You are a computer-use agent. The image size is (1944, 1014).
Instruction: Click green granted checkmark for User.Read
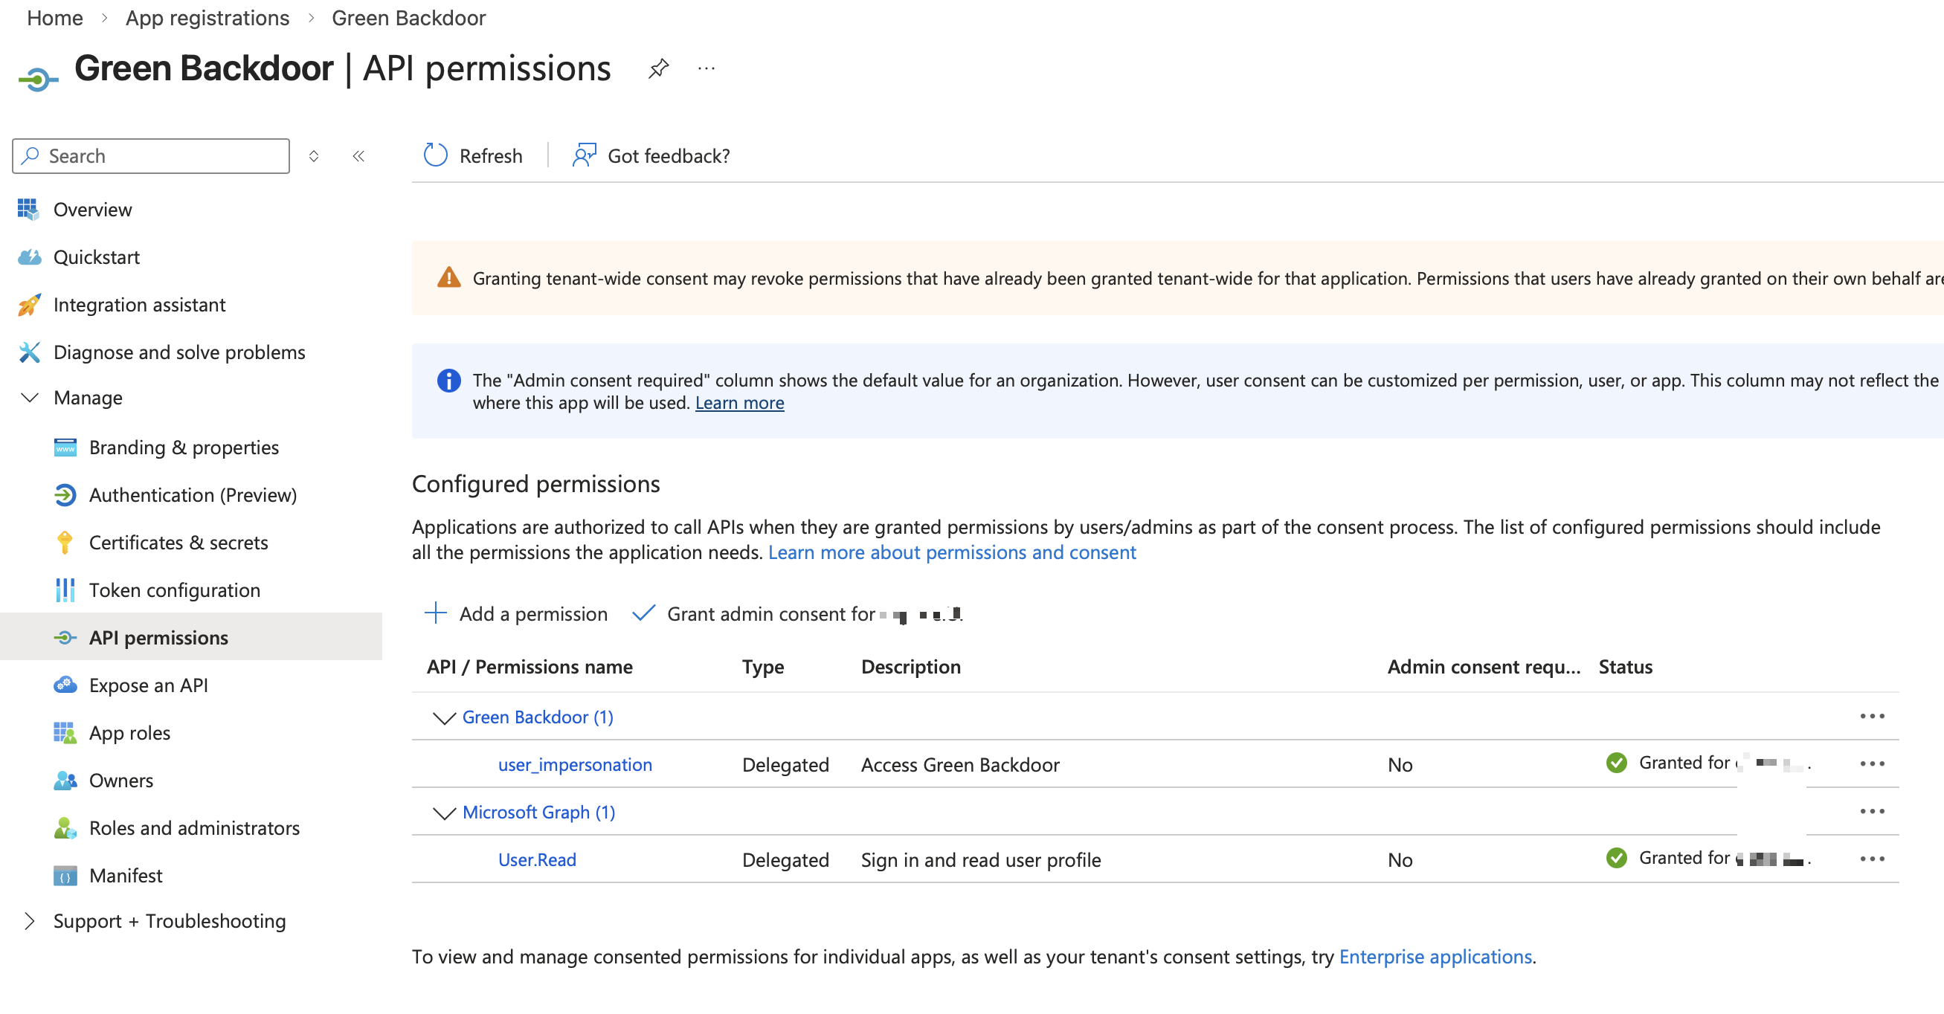[1616, 858]
